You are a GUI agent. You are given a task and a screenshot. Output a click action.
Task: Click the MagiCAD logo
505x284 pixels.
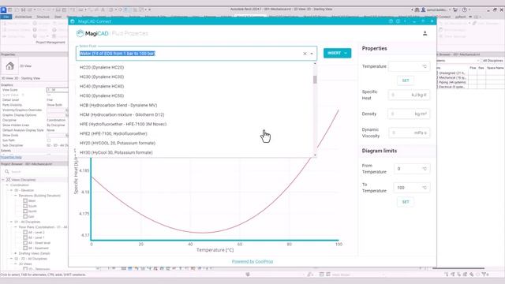[x=92, y=33]
